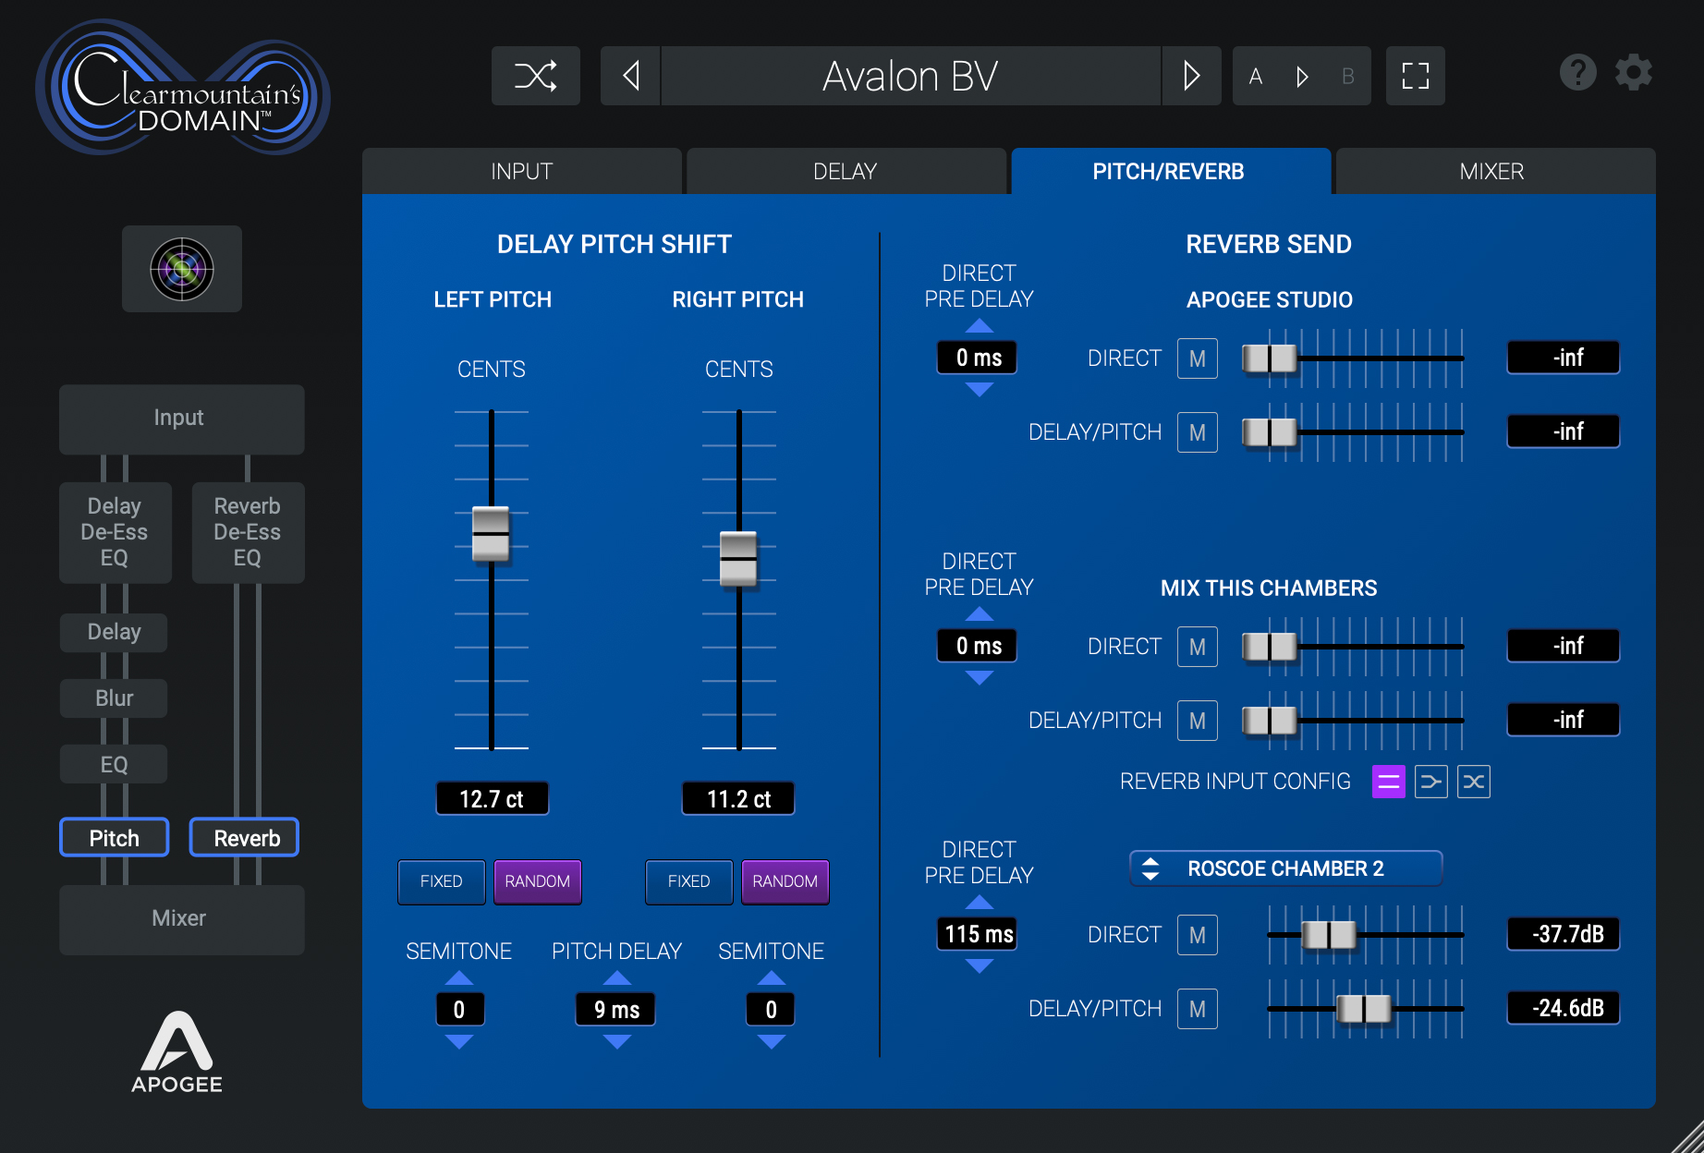1704x1153 pixels.
Task: Open the INPUT tab
Action: coord(522,171)
